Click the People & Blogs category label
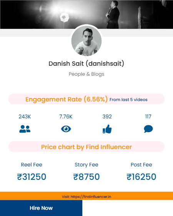Viewport: 173px width, 216px height. click(x=86, y=74)
